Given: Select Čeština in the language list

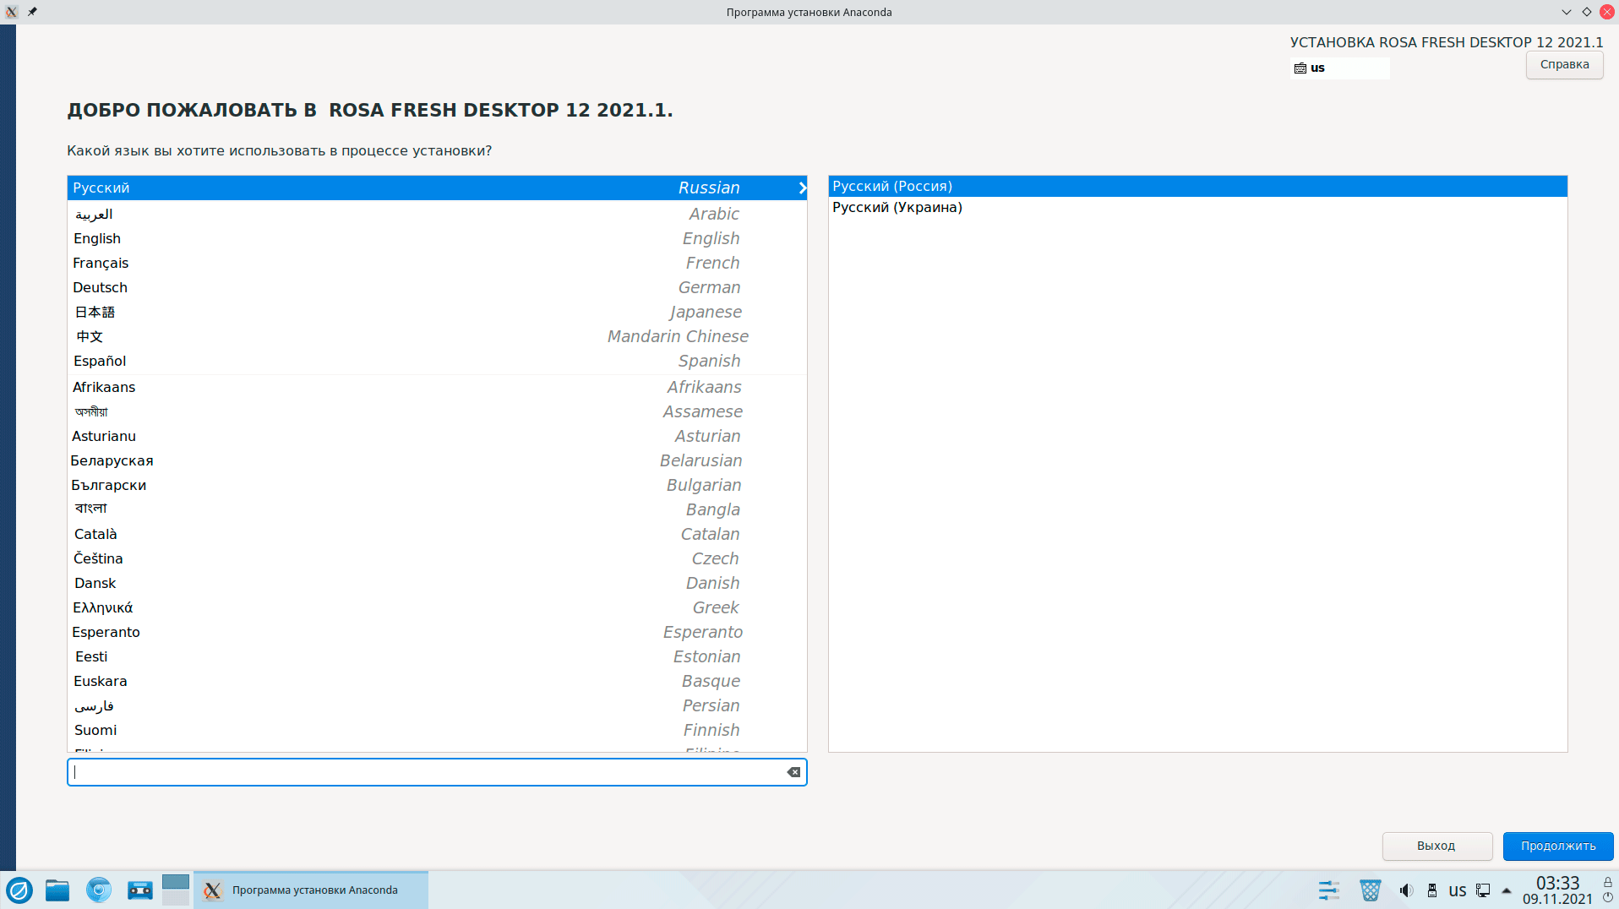Looking at the screenshot, I should pos(437,558).
